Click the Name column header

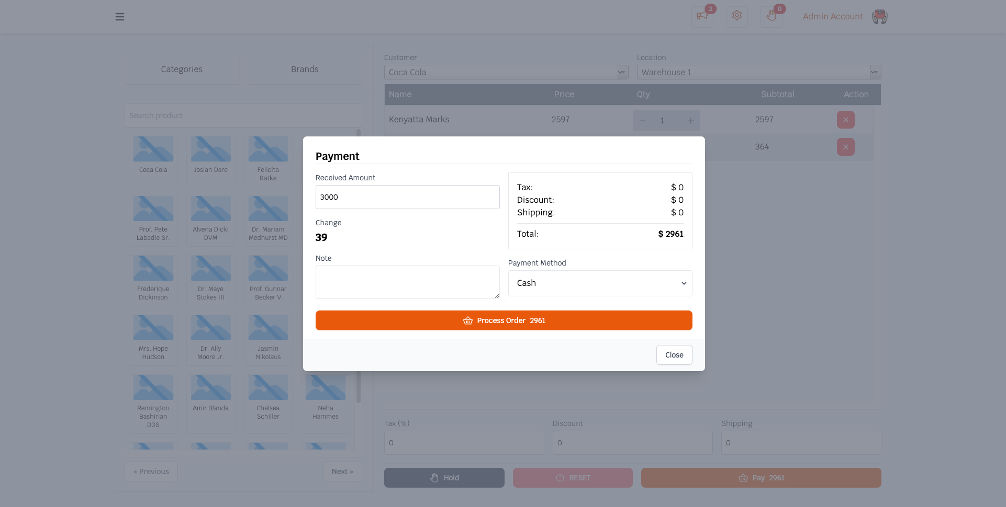click(x=400, y=95)
